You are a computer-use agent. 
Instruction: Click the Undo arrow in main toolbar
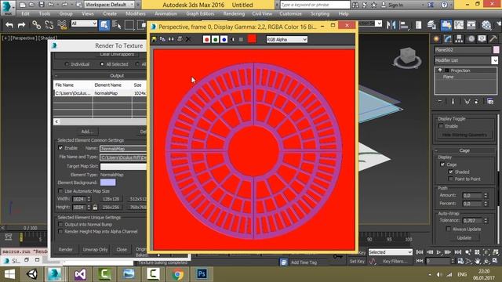9,25
